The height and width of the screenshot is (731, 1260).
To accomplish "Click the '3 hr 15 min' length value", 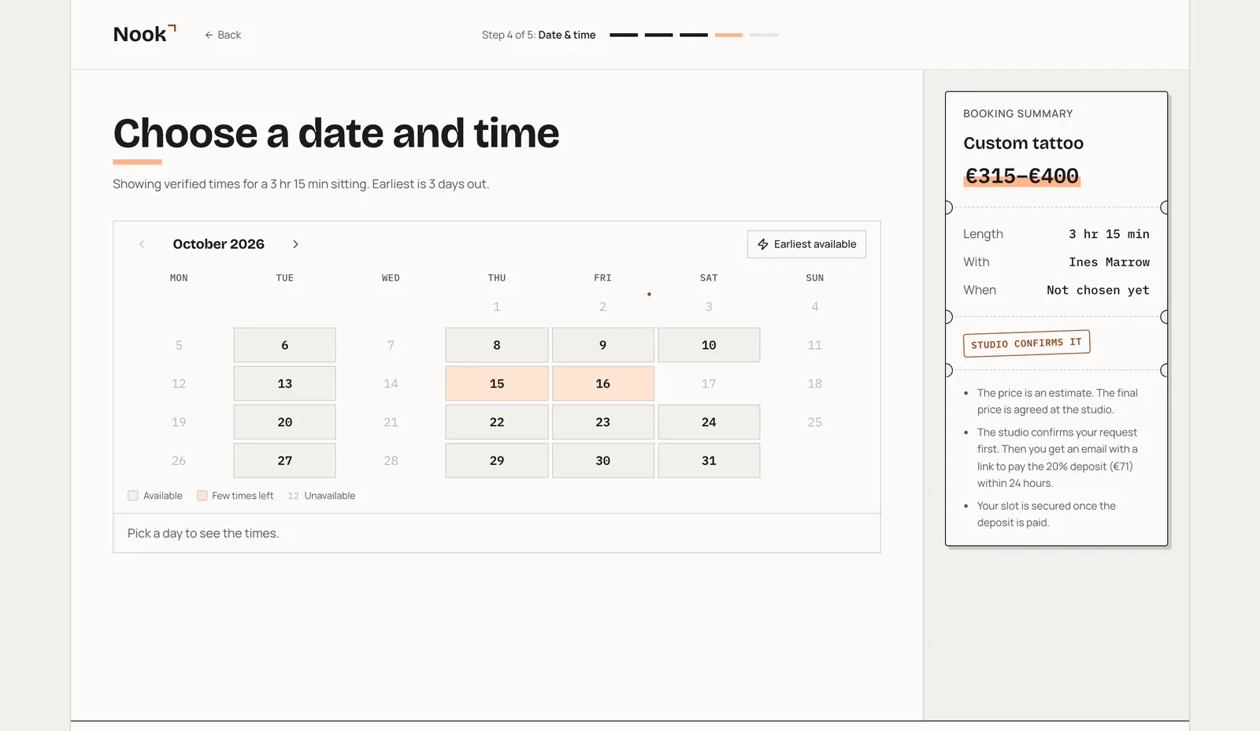I will (x=1109, y=234).
